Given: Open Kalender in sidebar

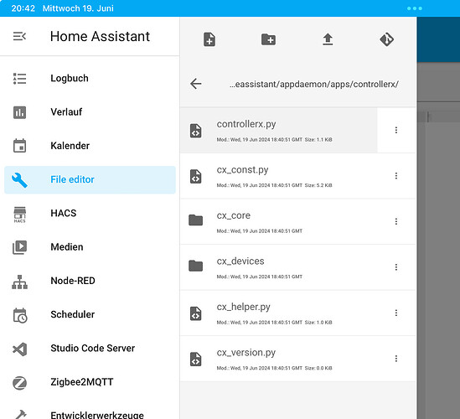Looking at the screenshot, I should 90,146.
